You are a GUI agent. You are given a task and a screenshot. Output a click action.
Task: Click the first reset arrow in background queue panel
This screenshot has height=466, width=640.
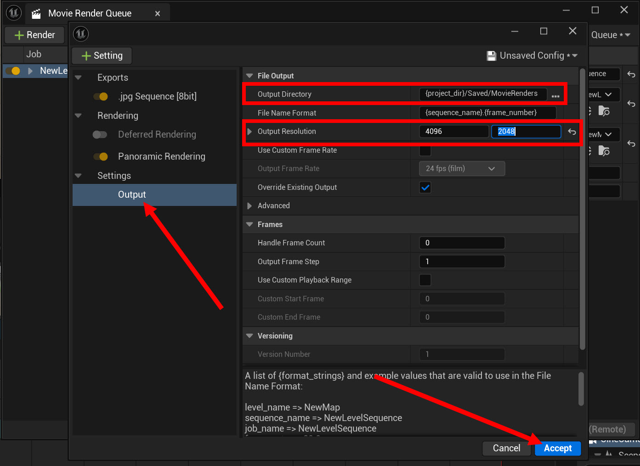coord(631,74)
